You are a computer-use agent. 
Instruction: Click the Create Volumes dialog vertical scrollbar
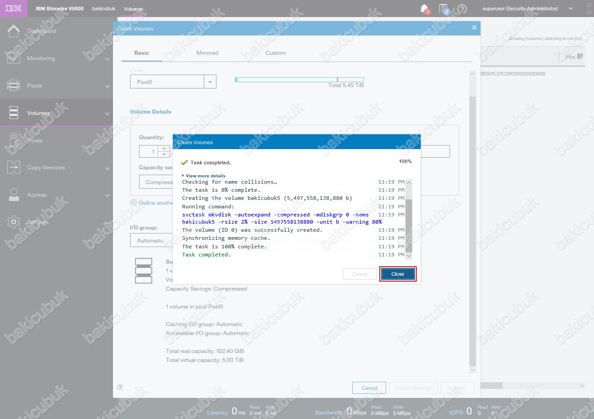(x=472, y=231)
